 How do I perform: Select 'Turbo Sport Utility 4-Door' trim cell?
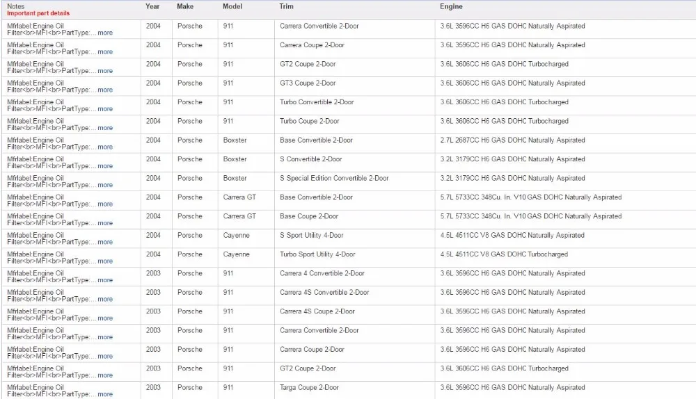[x=317, y=254]
